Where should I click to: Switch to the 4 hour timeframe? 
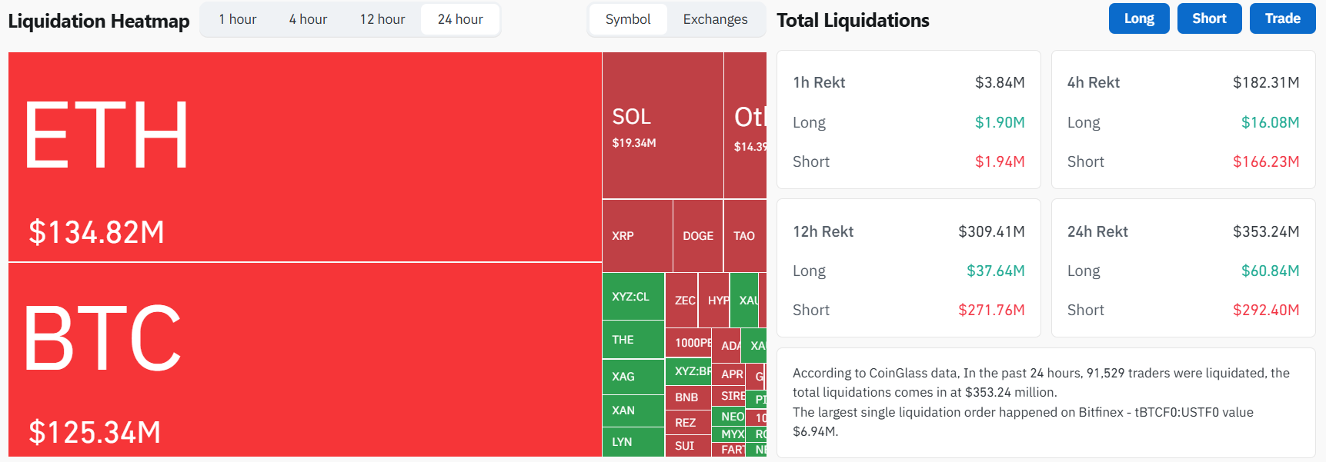[x=308, y=19]
